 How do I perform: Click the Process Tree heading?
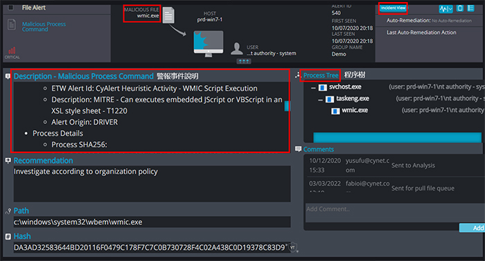321,75
